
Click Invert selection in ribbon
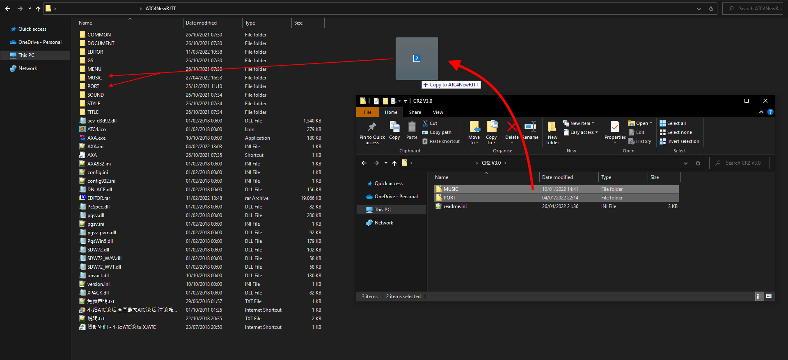click(679, 141)
